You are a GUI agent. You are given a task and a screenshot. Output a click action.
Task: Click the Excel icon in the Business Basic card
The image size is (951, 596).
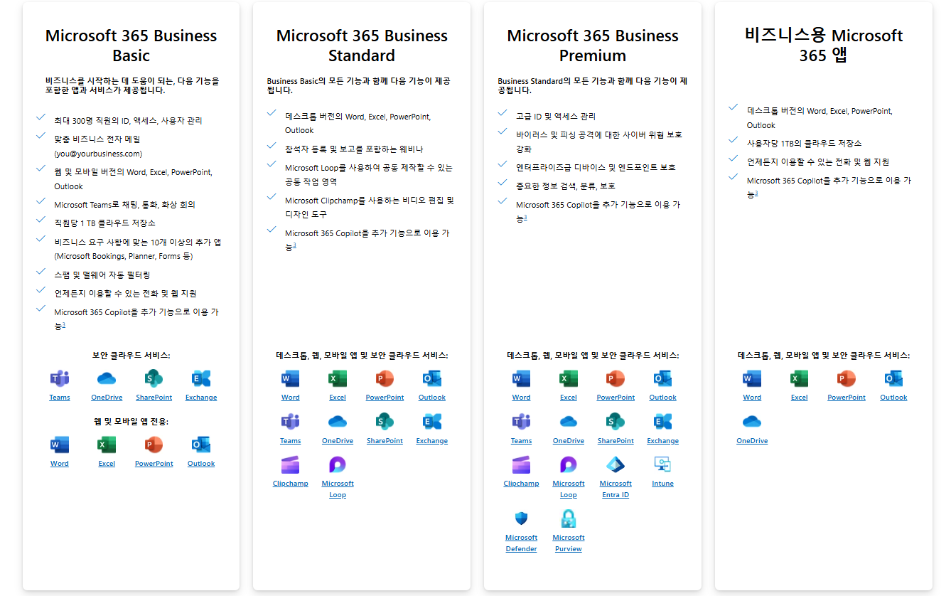coord(107,445)
